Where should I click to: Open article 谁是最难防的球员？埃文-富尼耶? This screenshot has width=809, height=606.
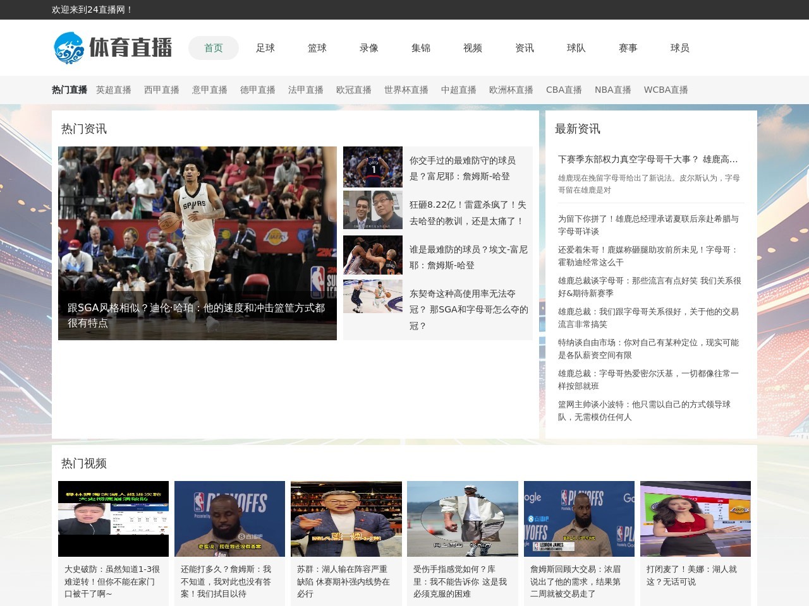pos(468,258)
